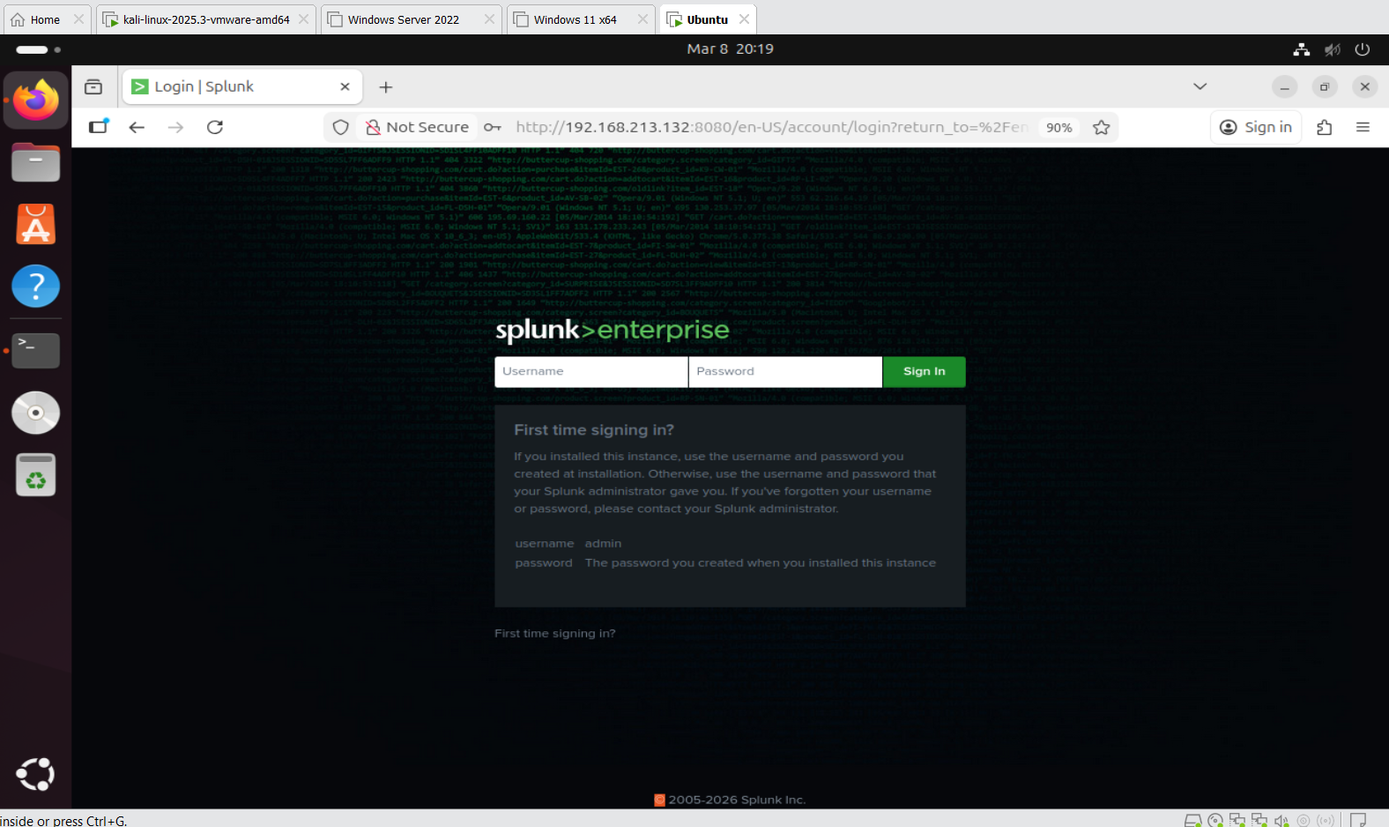Image resolution: width=1389 pixels, height=827 pixels.
Task: Bookmark this page with the star icon
Action: pyautogui.click(x=1102, y=127)
